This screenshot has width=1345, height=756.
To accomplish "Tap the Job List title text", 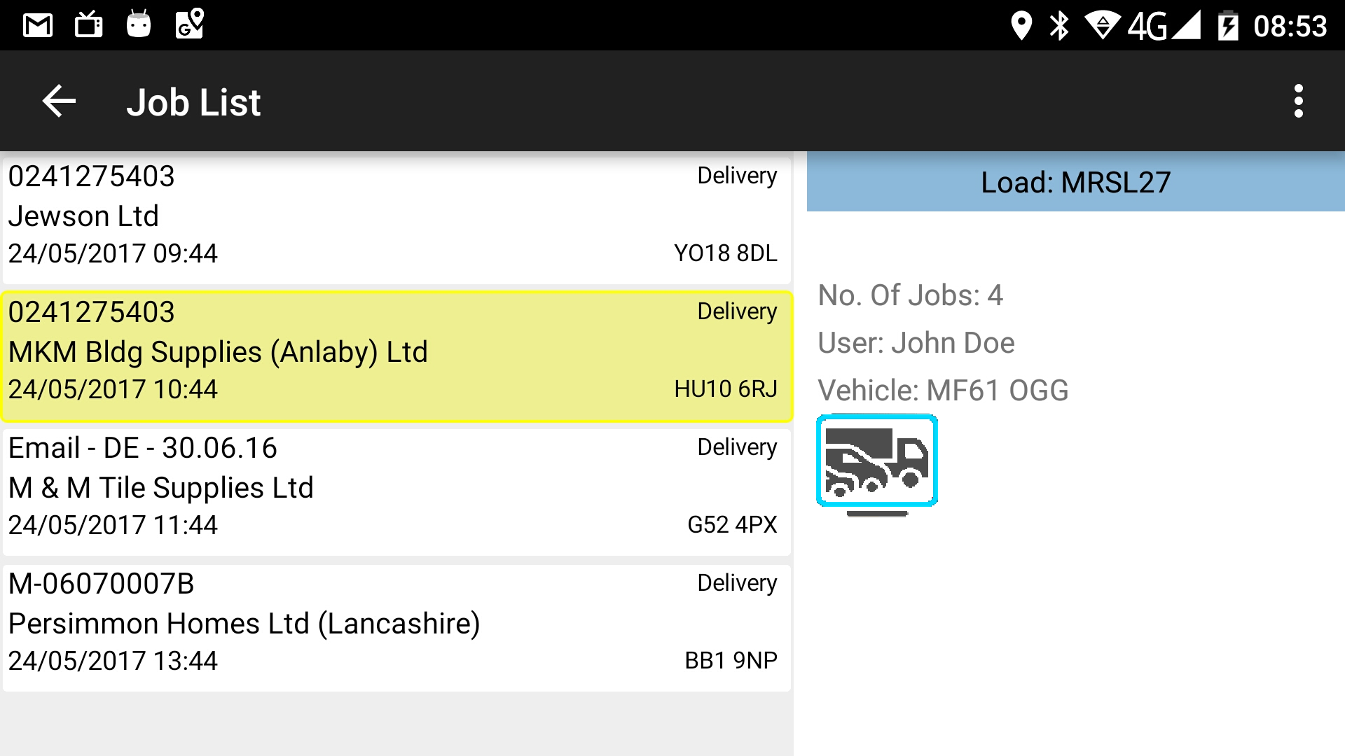I will pos(193,102).
